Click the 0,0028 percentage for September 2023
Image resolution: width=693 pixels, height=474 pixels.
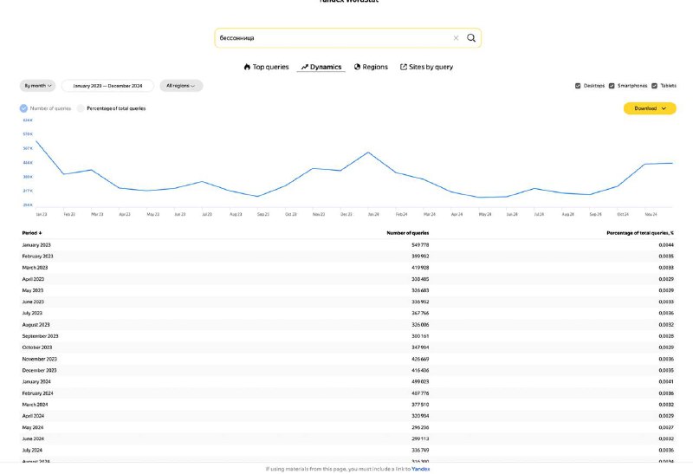pos(666,336)
